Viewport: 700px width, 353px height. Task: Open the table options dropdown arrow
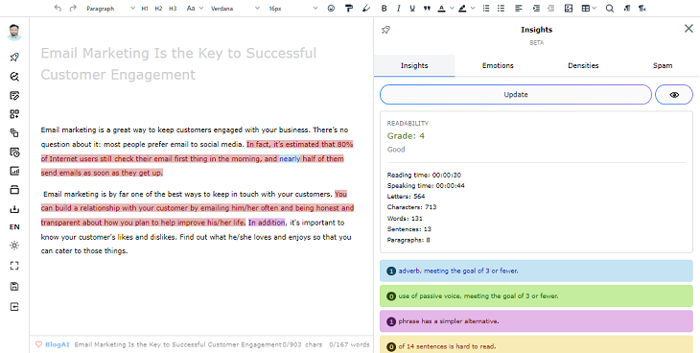pos(595,8)
